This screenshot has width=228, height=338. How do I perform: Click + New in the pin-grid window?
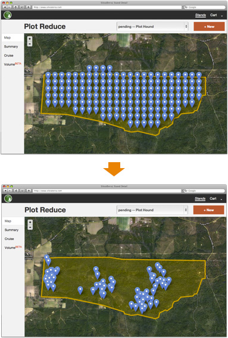[209, 27]
